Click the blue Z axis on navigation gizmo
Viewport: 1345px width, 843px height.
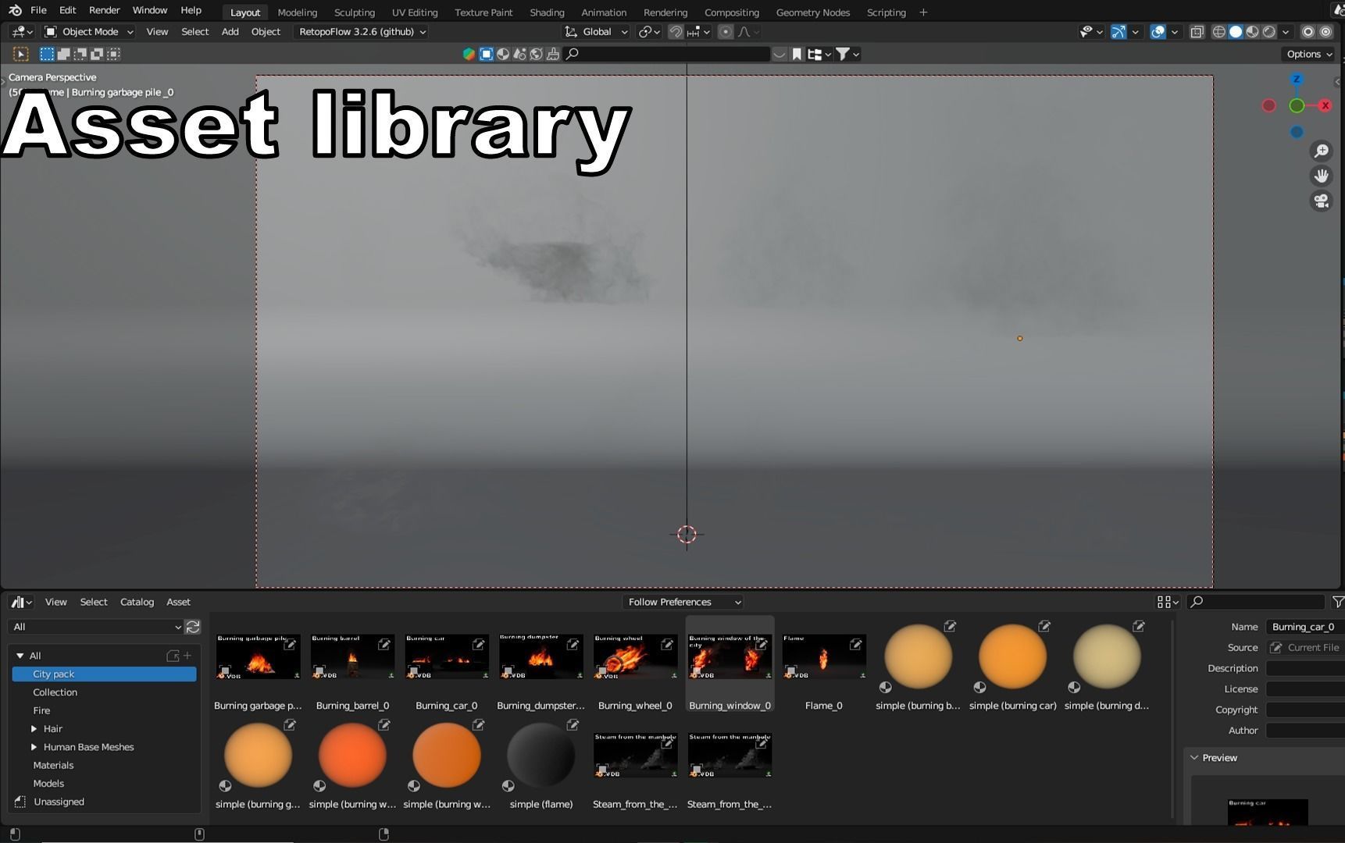click(x=1297, y=79)
